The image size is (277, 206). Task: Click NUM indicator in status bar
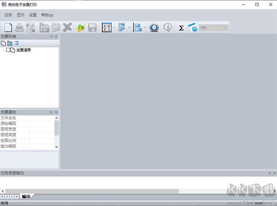pyautogui.click(x=259, y=203)
